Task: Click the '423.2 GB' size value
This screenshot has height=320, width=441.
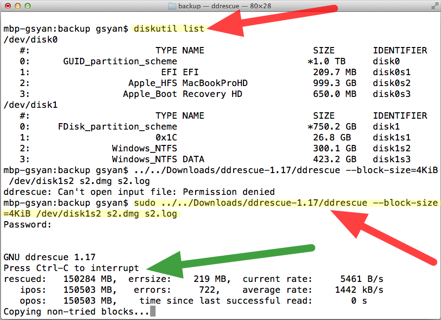Action: (x=335, y=159)
